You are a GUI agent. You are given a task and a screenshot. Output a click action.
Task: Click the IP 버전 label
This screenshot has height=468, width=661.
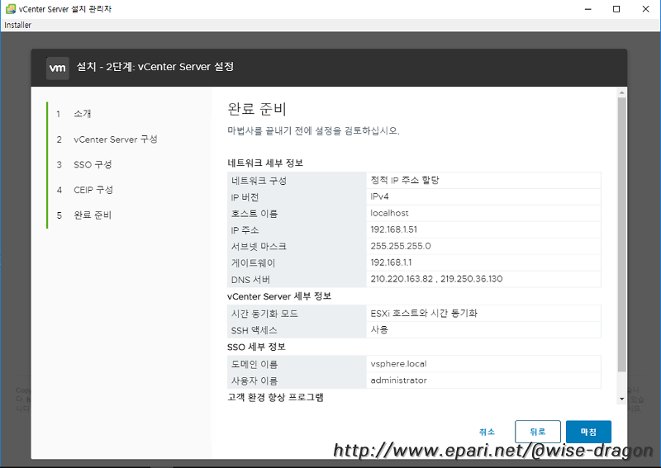tap(245, 197)
